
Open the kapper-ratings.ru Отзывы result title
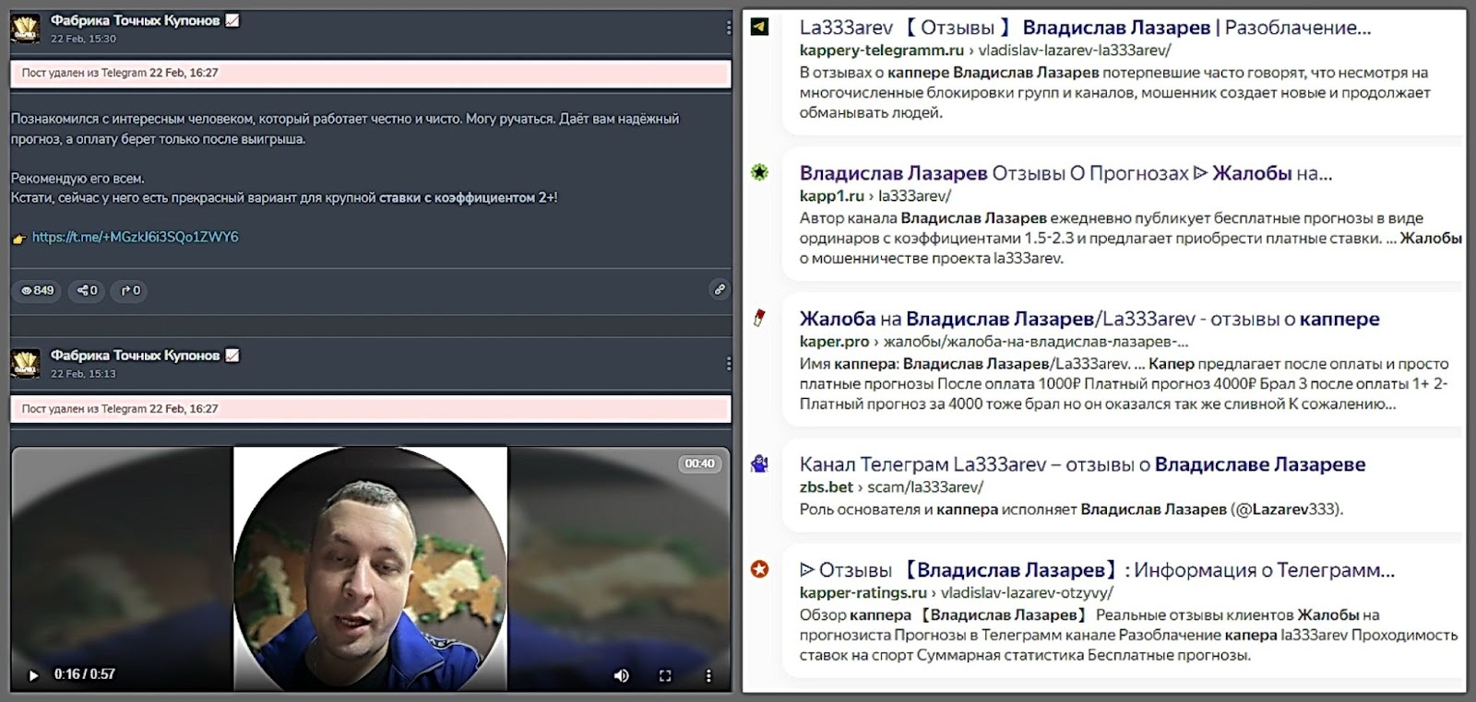pos(1096,570)
